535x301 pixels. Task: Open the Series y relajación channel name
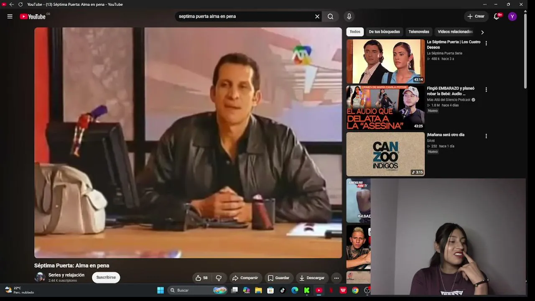66,275
